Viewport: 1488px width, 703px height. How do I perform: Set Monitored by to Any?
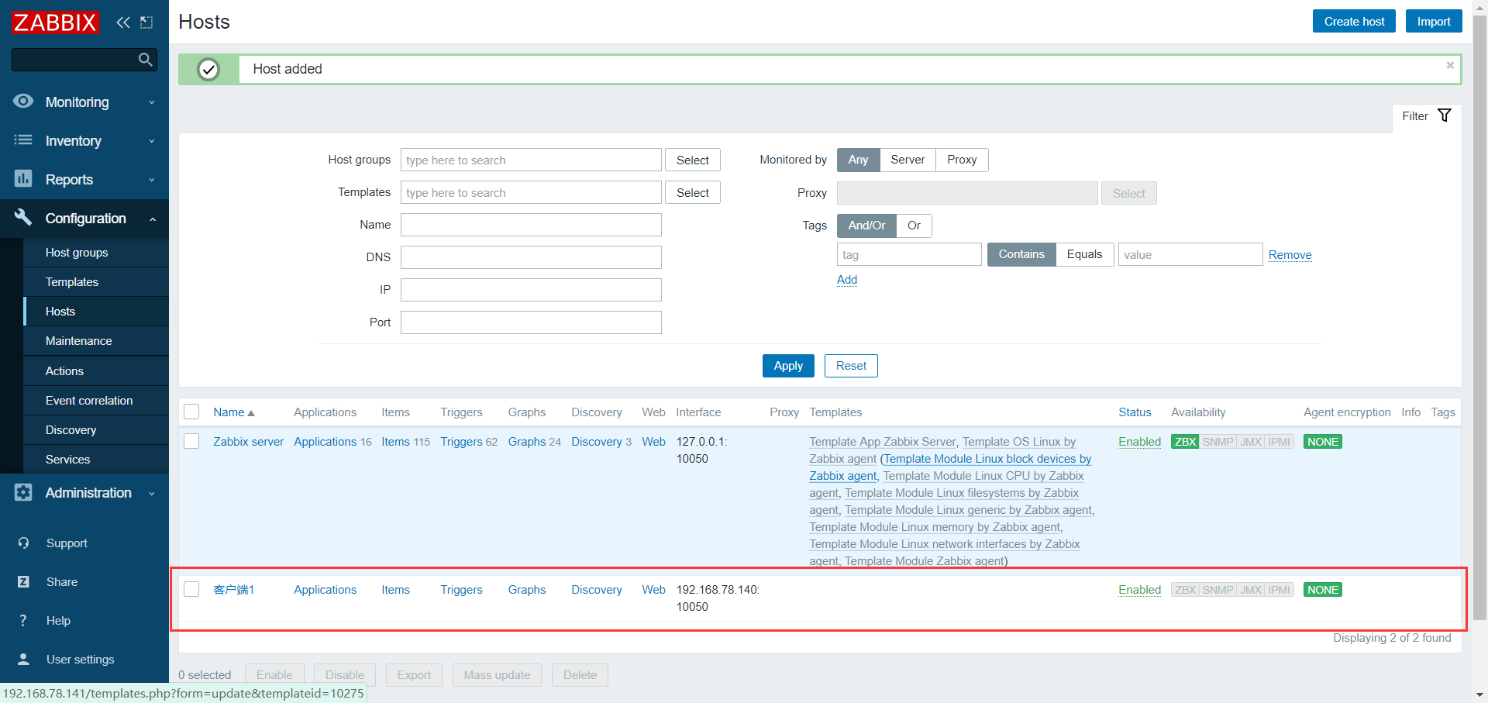click(858, 160)
